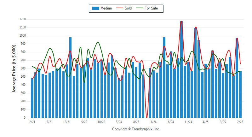Click the last bar above the 2/26 label
Screen dimensions: 252x137
point(240,94)
